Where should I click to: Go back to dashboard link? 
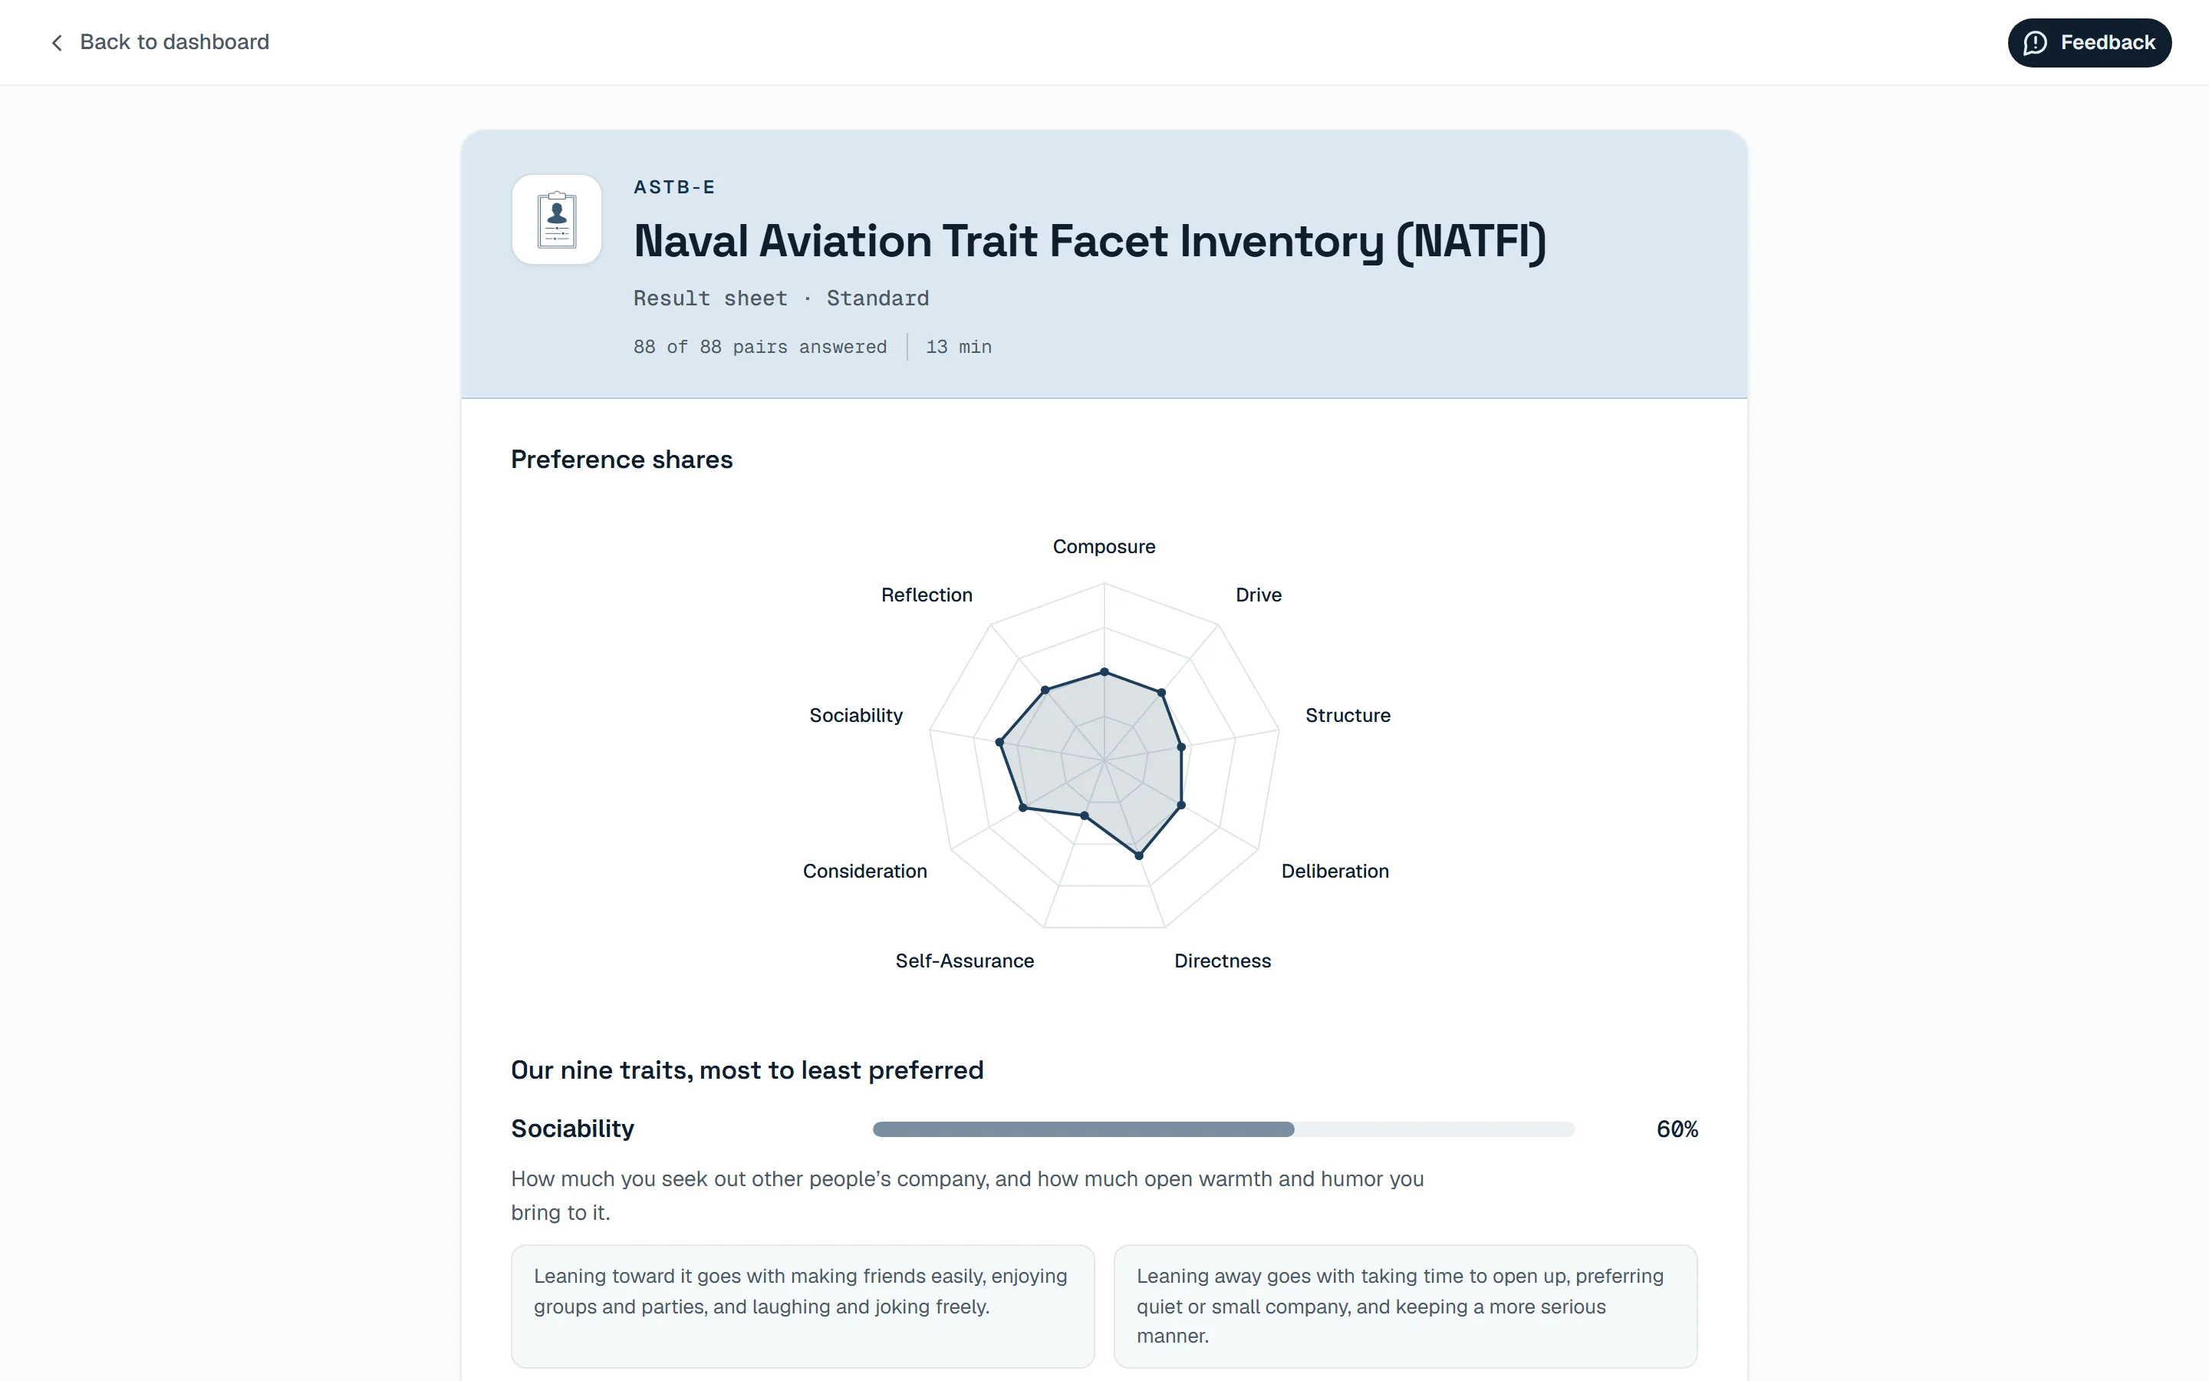[160, 42]
